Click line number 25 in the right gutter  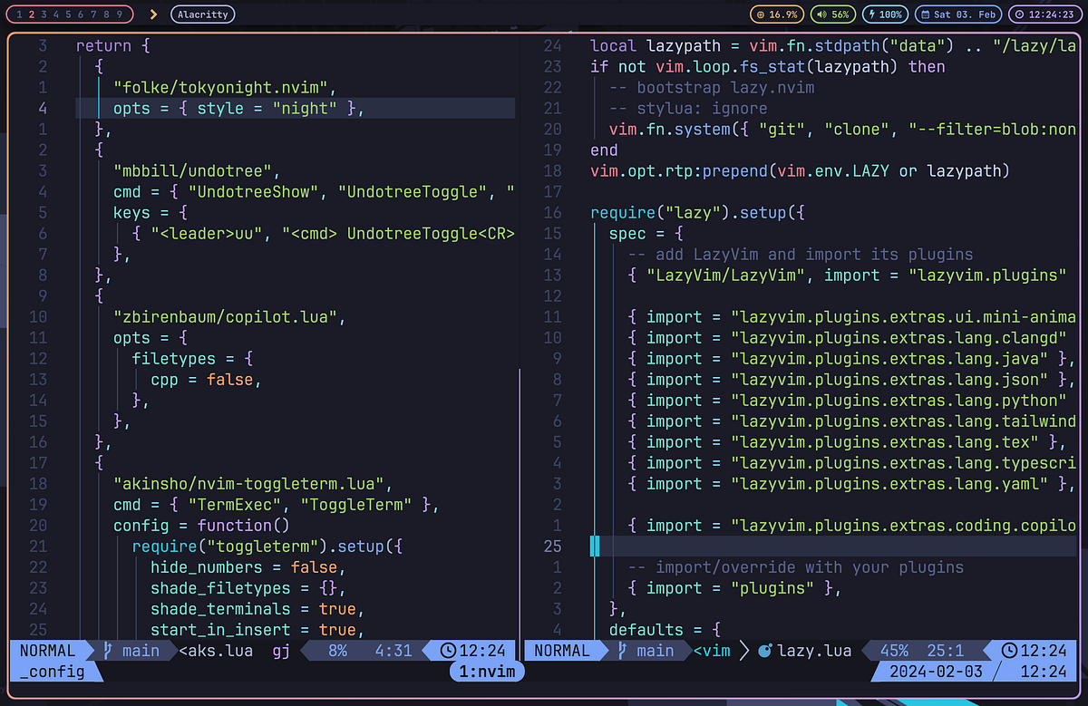(553, 546)
